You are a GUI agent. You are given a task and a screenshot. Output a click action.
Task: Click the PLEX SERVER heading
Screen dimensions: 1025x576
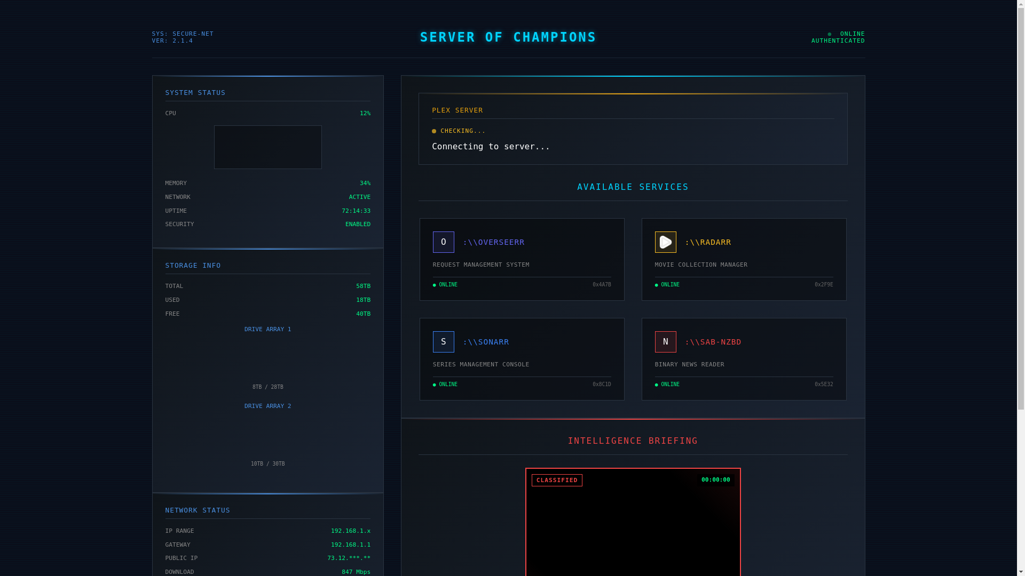tap(457, 110)
